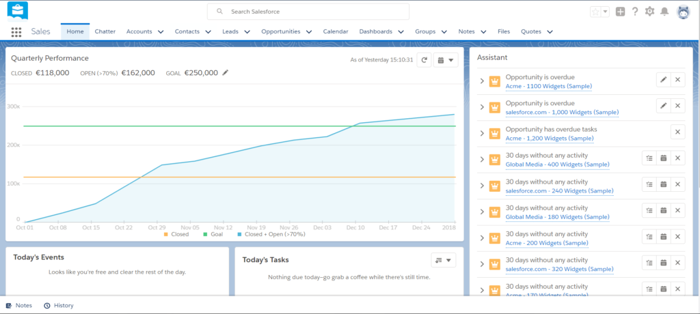Viewport: 700px width, 314px height.
Task: Create event for Global Media - 400 Widgets
Action: (663, 158)
